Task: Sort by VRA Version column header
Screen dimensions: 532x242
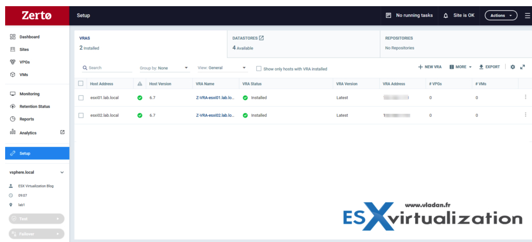Action: pos(347,84)
